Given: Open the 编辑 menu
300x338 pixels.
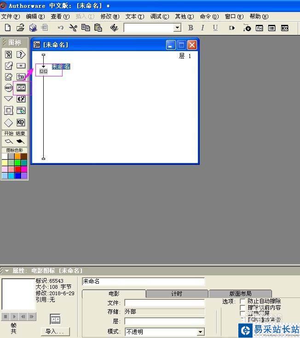Looking at the screenshot, I should coord(35,17).
